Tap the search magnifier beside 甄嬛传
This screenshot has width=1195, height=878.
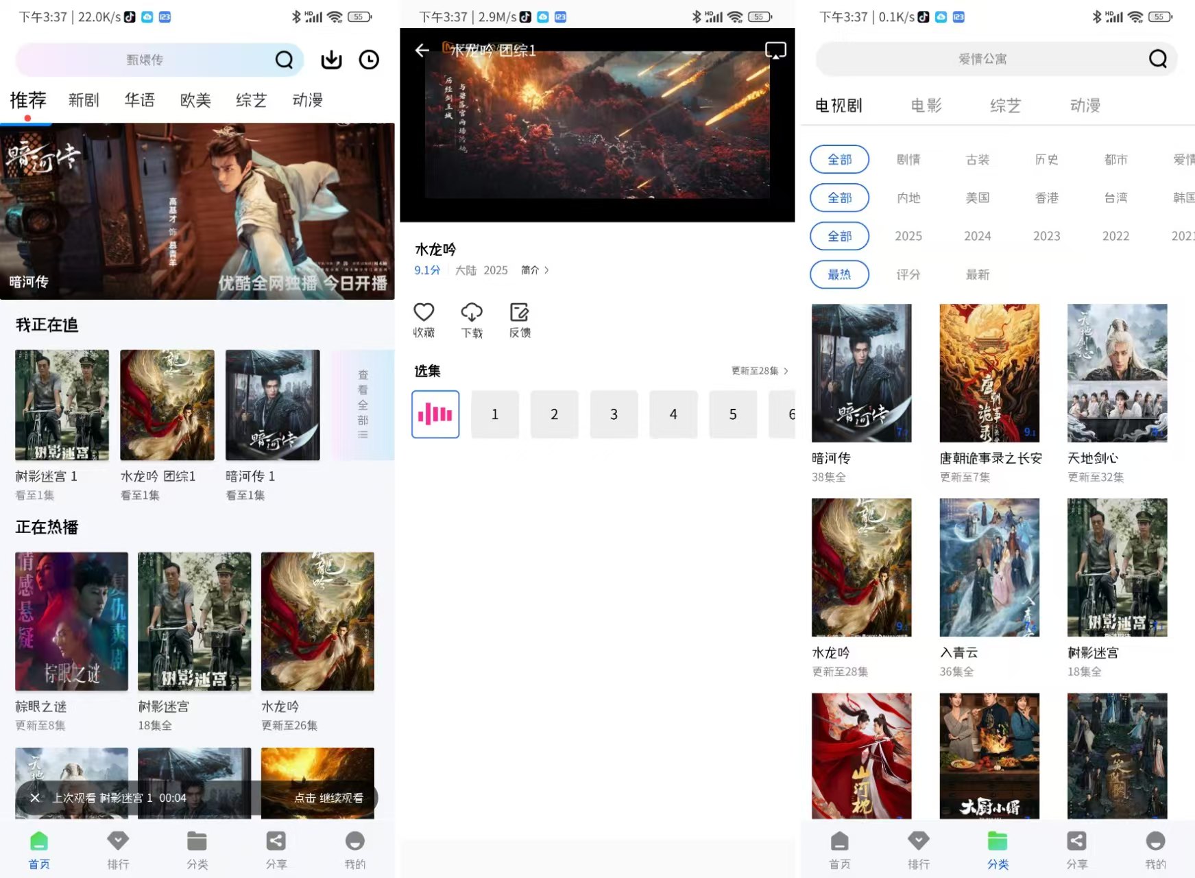[x=284, y=60]
